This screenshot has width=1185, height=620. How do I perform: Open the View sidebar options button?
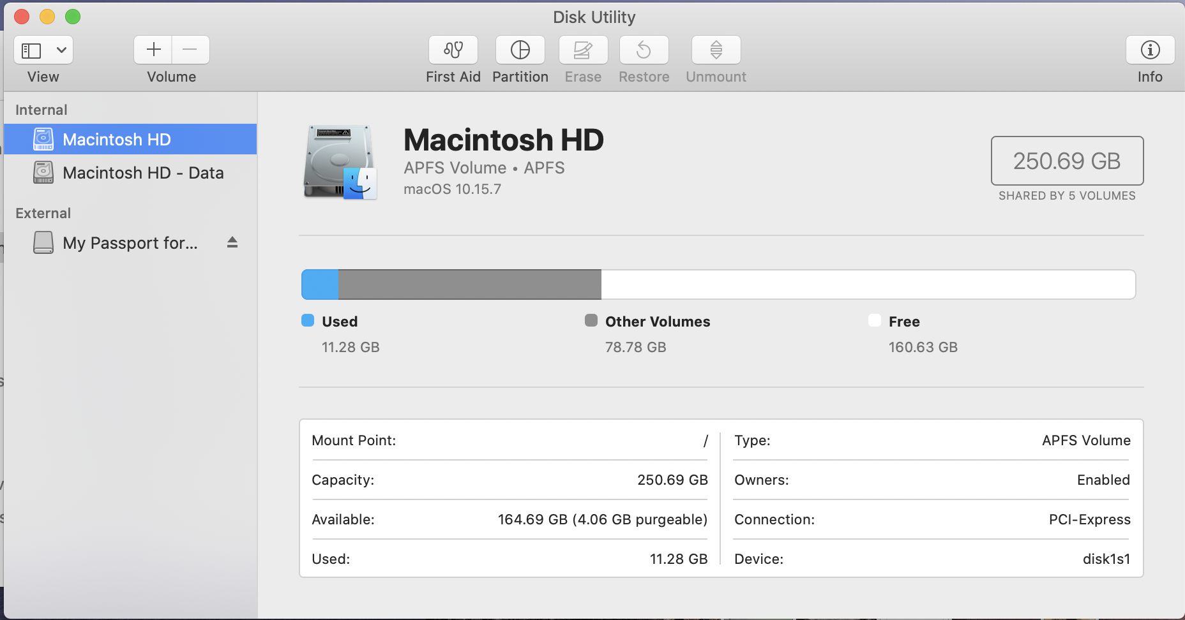click(43, 50)
